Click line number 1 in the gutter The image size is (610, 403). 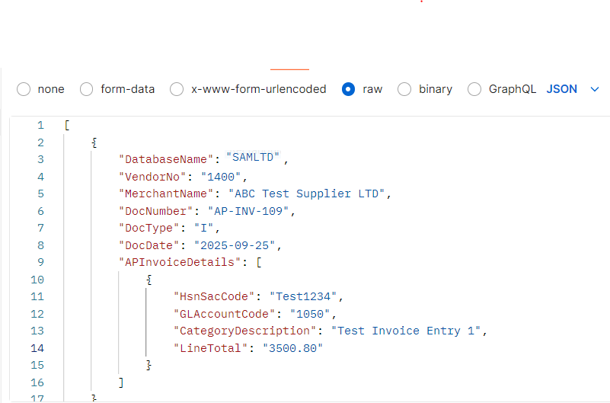pyautogui.click(x=40, y=125)
